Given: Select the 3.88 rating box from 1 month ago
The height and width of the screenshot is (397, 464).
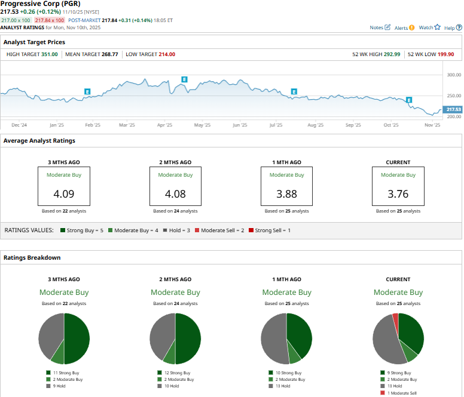Looking at the screenshot, I should [x=286, y=186].
